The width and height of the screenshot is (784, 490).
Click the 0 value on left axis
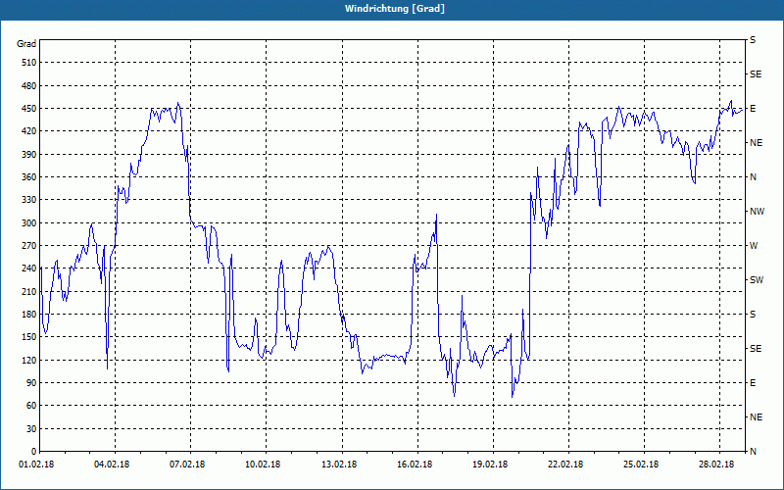coord(33,452)
